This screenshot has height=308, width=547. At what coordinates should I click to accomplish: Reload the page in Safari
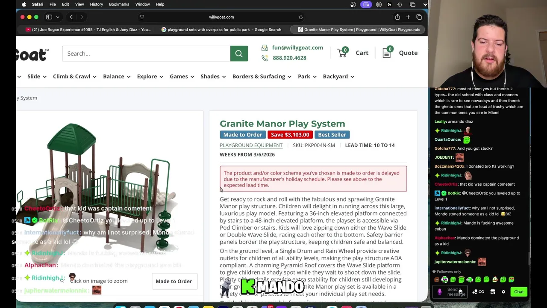pyautogui.click(x=301, y=17)
